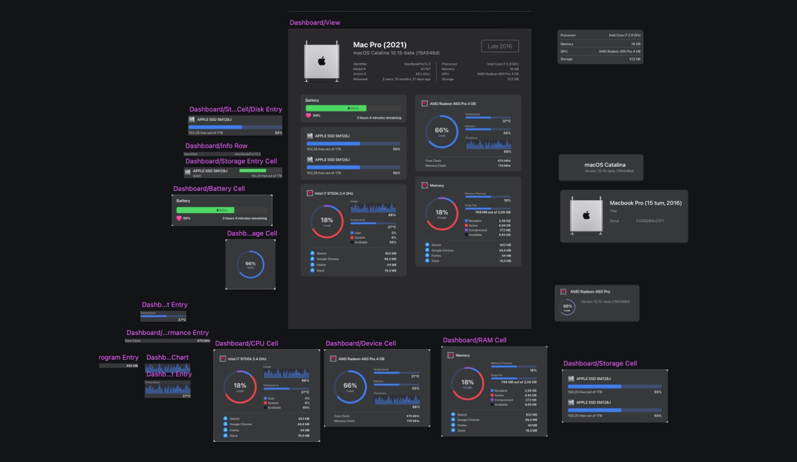The height and width of the screenshot is (462, 797).
Task: Select the Dashboard/RAM Cell label
Action: (x=474, y=340)
